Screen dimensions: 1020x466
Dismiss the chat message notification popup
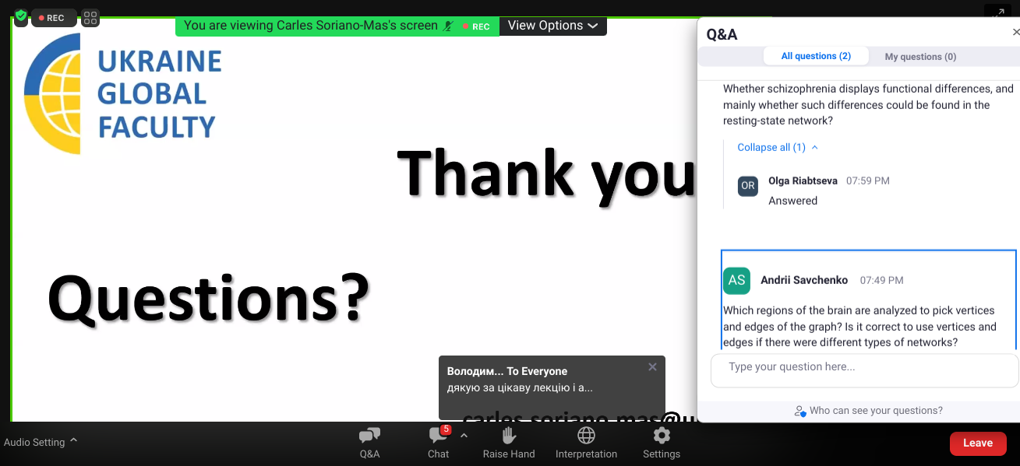click(x=652, y=367)
